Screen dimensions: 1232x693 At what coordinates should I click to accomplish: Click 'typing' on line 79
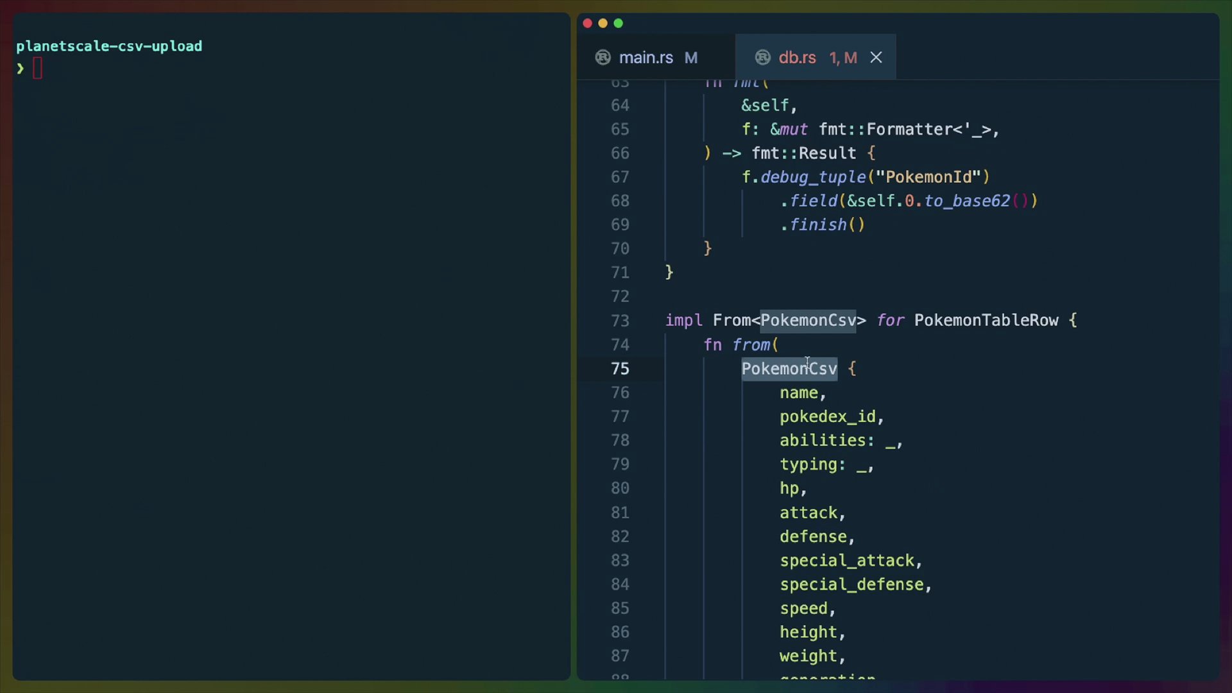pos(809,465)
